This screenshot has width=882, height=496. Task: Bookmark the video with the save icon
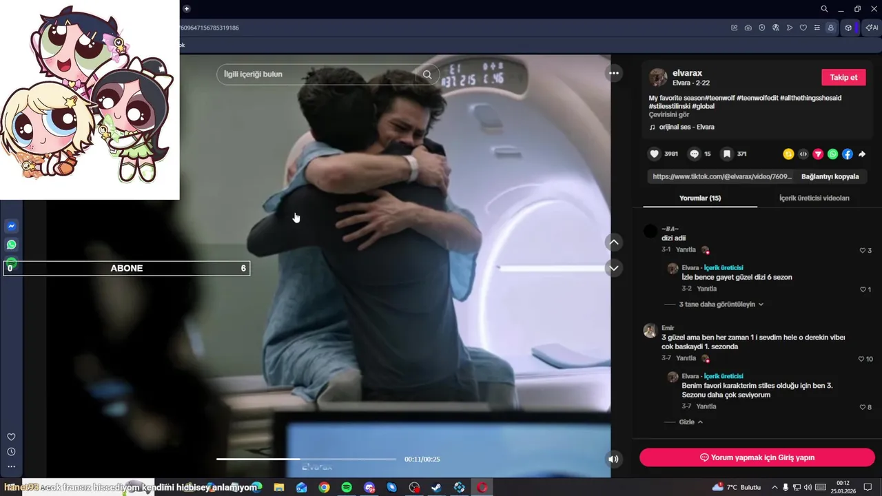coord(727,154)
